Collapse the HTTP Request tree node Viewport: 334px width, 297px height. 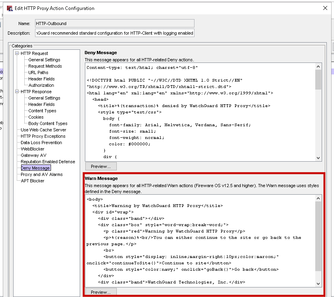click(x=17, y=53)
